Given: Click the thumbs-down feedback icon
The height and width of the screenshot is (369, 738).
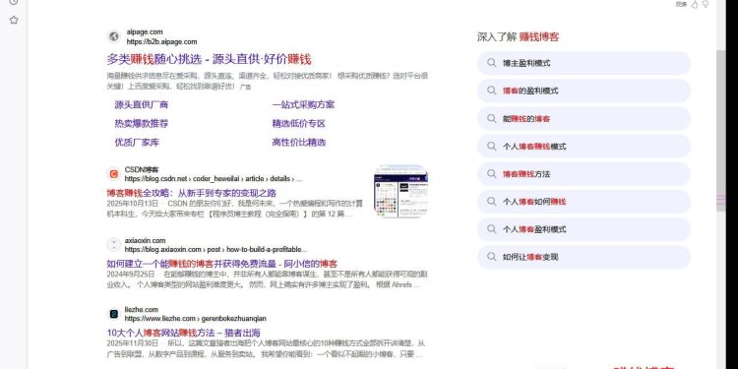Looking at the screenshot, I should click(706, 4).
